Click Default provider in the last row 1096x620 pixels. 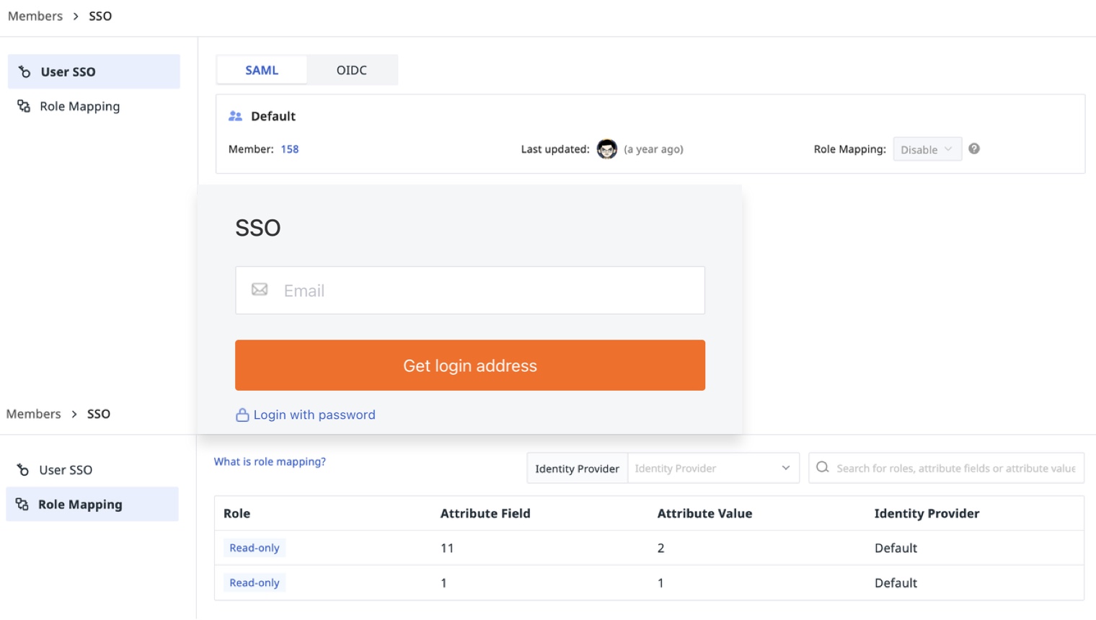pyautogui.click(x=896, y=583)
